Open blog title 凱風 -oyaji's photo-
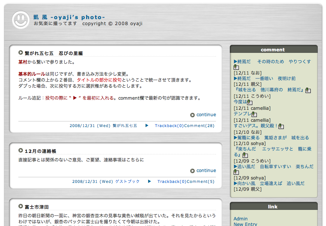 [x=69, y=17]
